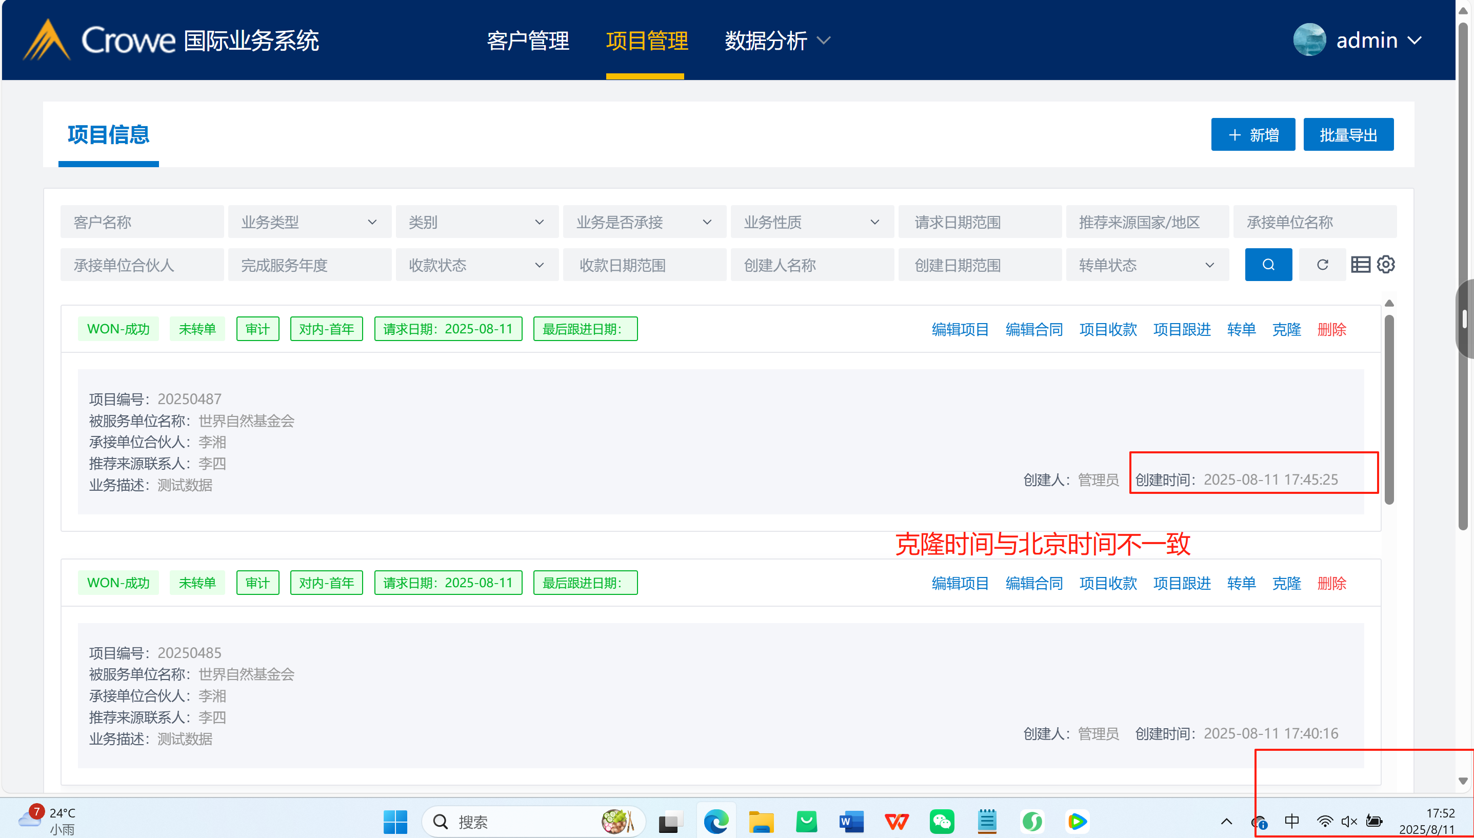The image size is (1474, 838).
Task: Click the 客户名称 input field
Action: [142, 222]
